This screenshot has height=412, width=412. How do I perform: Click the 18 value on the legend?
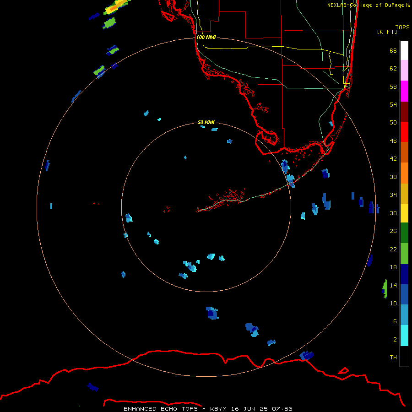coord(393,267)
